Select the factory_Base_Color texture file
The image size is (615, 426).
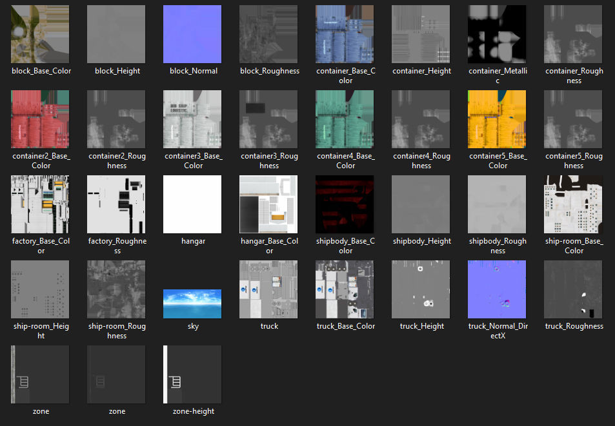click(40, 204)
